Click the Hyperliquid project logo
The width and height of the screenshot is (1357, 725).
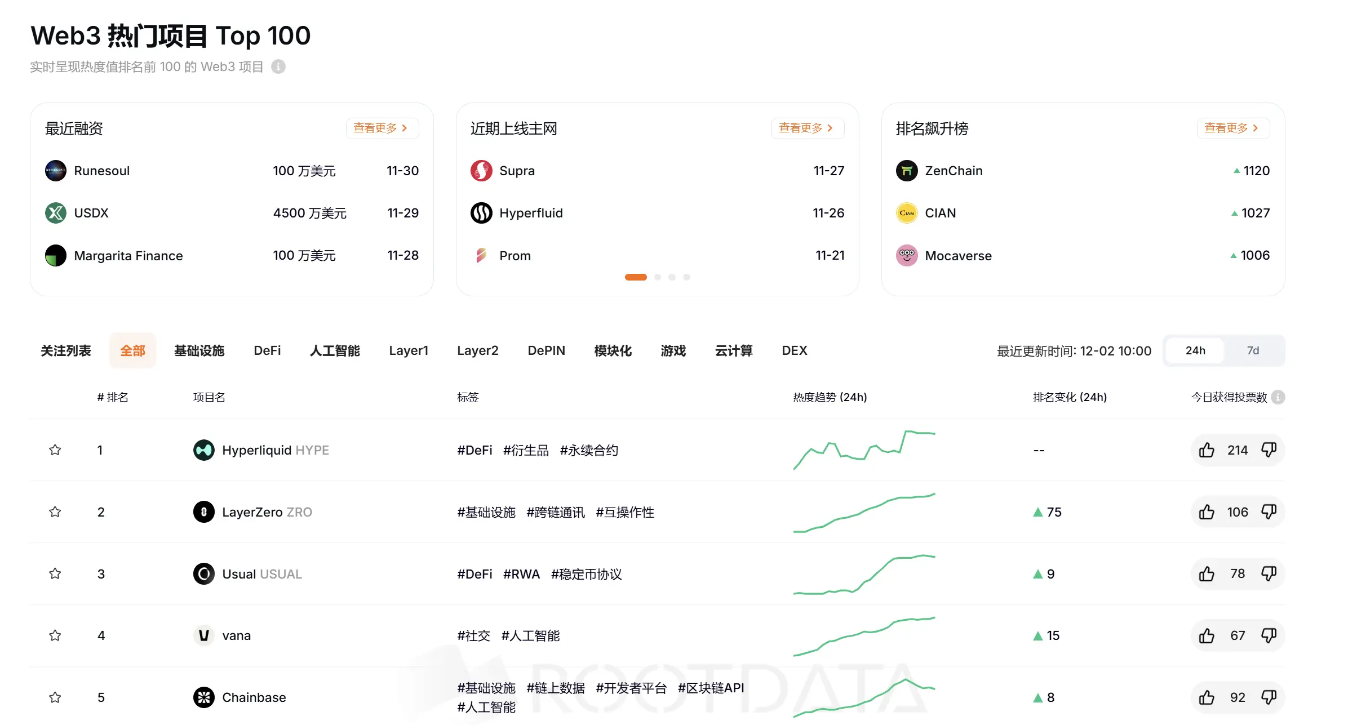tap(204, 450)
